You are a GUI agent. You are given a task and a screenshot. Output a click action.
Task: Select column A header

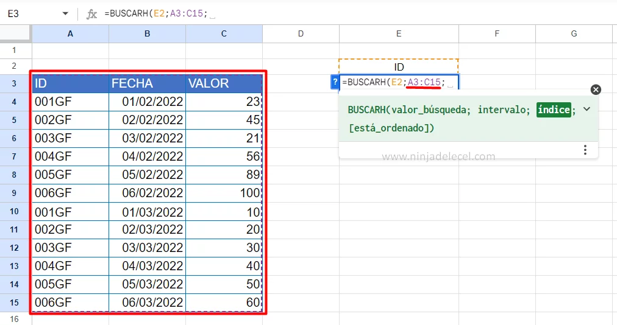(71, 34)
